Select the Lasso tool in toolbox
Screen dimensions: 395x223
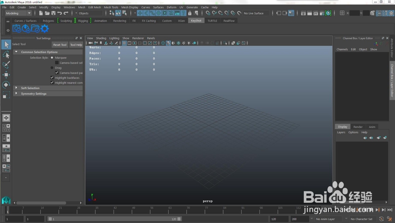click(x=6, y=54)
